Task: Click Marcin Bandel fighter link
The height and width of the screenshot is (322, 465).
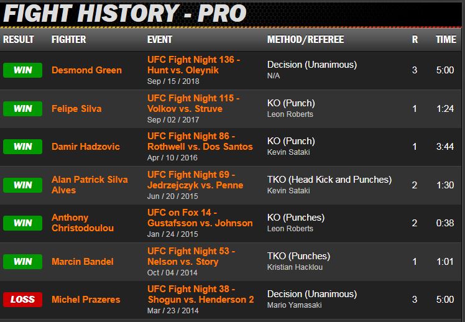Action: tap(82, 262)
